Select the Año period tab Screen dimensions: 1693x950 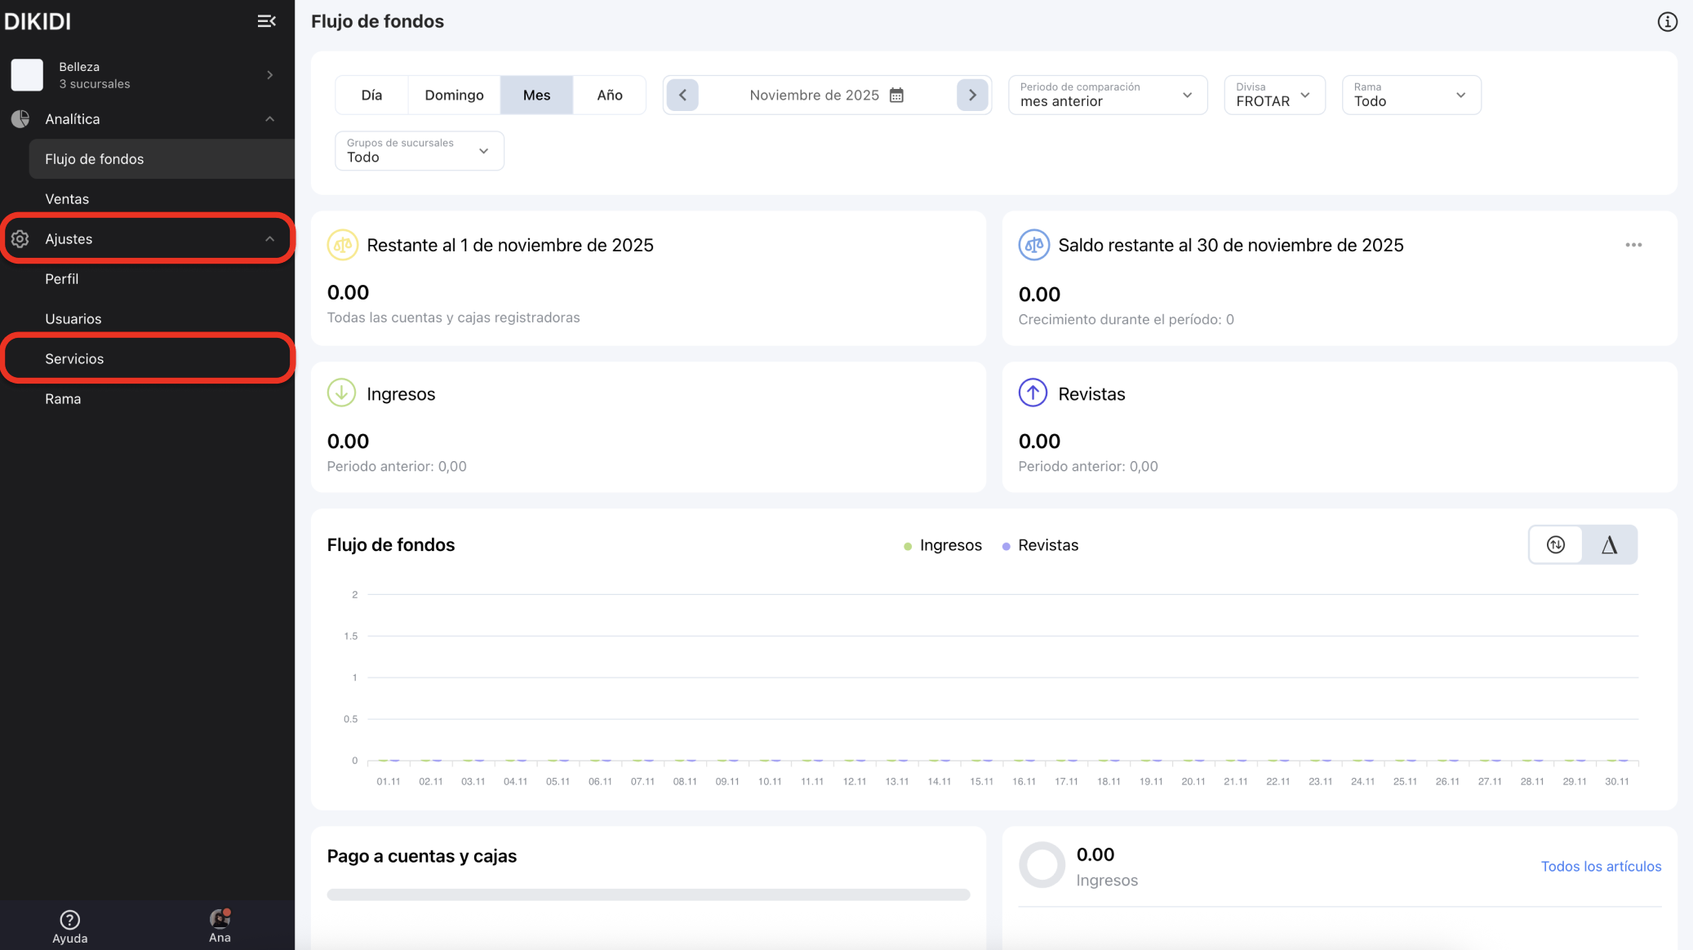[x=609, y=95]
